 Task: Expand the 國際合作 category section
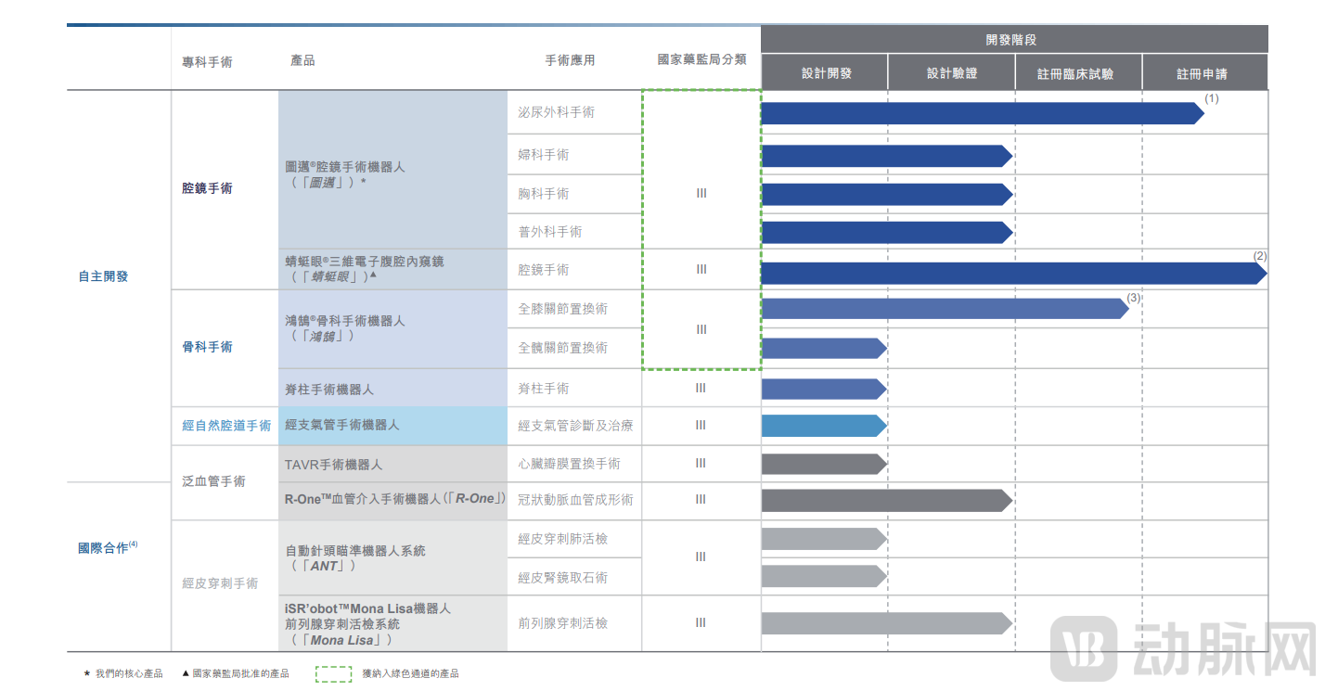tap(105, 545)
